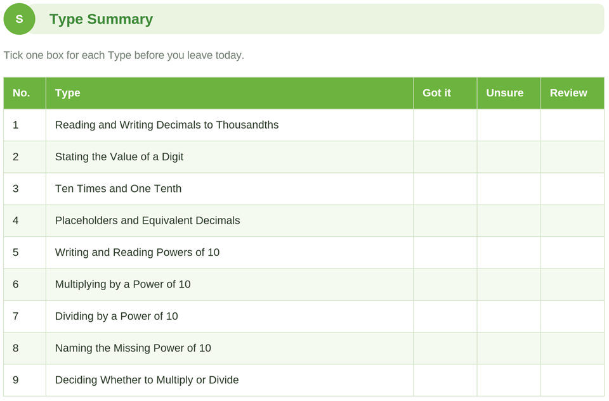This screenshot has width=609, height=401.
Task: Select row number 9 cell
Action: [25, 380]
